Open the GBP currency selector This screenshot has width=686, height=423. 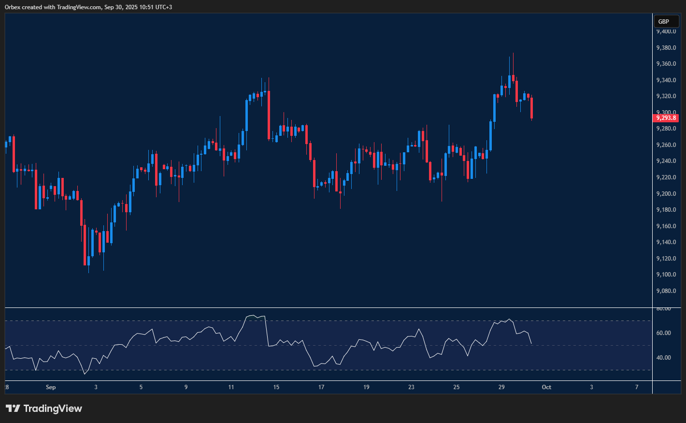click(666, 22)
